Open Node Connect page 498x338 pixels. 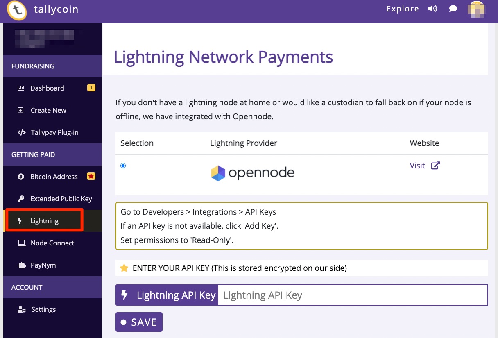(x=52, y=243)
